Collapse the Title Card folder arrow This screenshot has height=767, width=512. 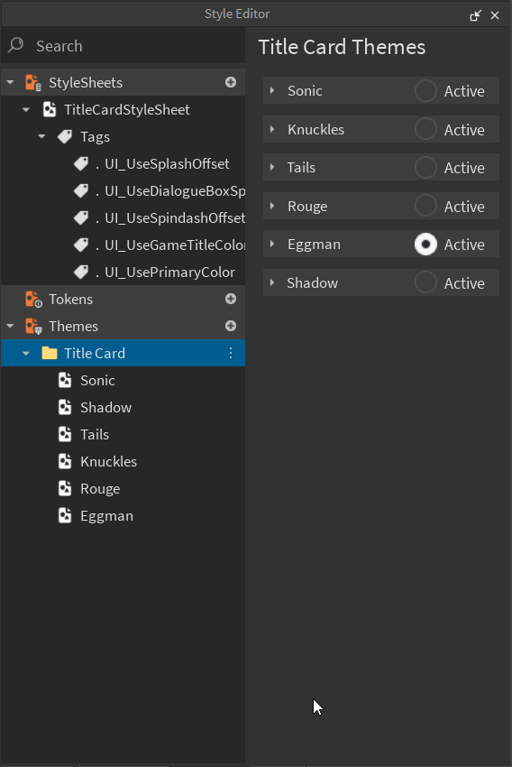pos(26,353)
